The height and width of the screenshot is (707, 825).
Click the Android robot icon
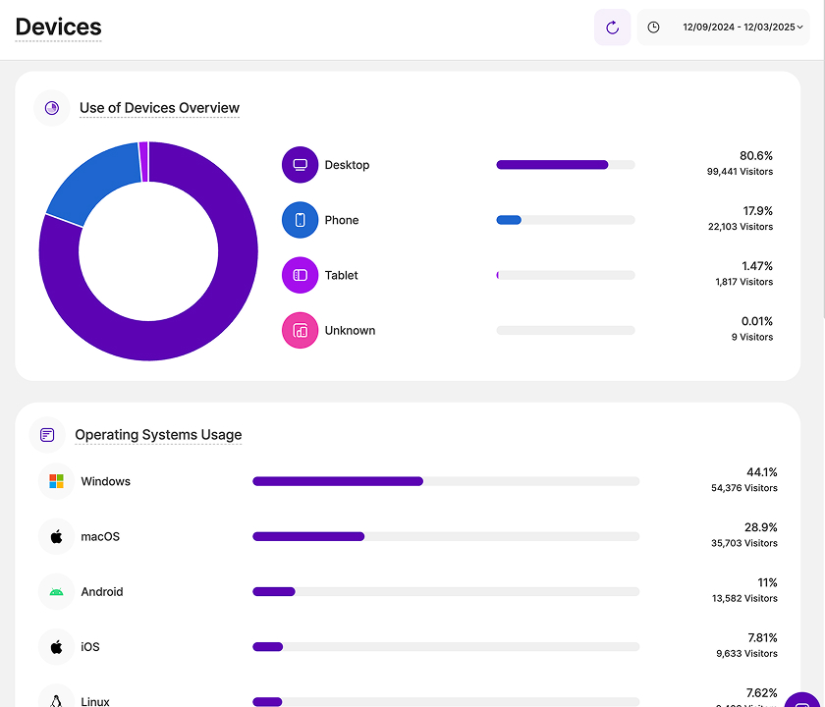pos(56,591)
